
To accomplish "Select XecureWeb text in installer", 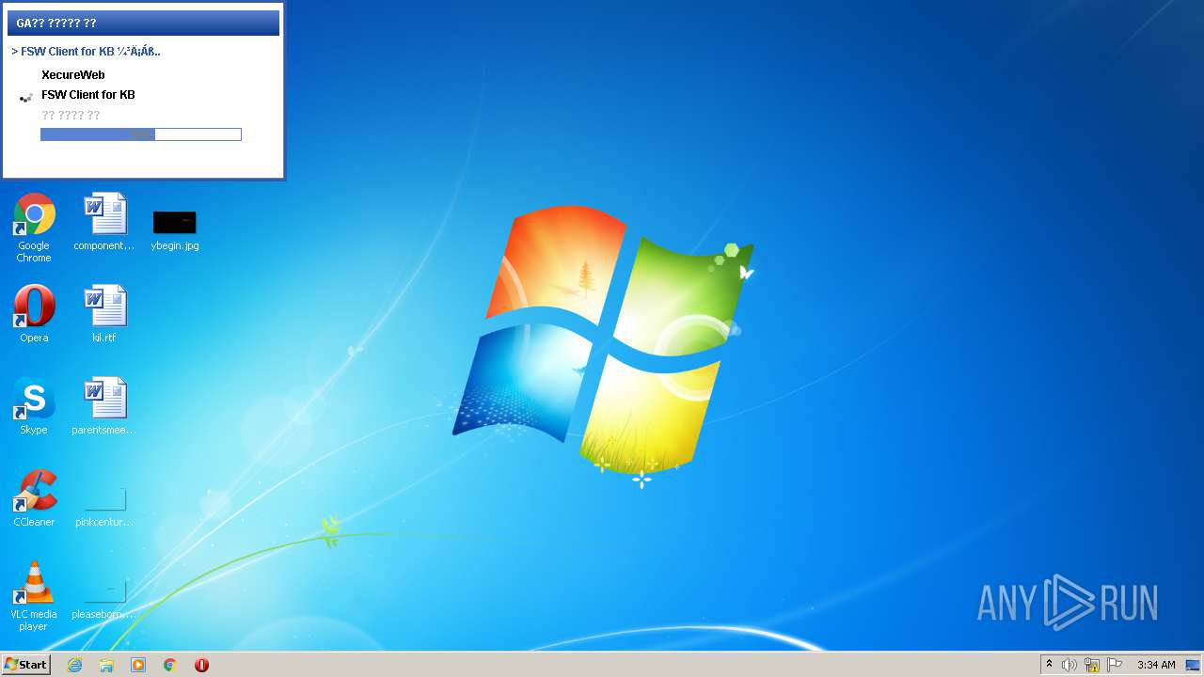I will click(x=72, y=75).
